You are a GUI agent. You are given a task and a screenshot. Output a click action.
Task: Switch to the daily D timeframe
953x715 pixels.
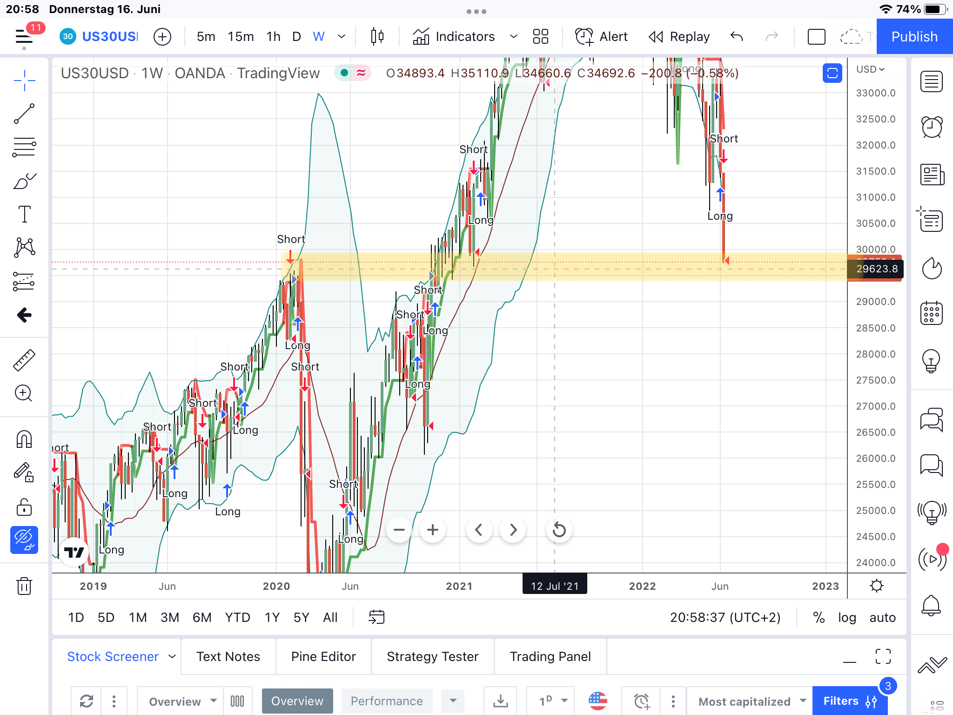pyautogui.click(x=296, y=36)
